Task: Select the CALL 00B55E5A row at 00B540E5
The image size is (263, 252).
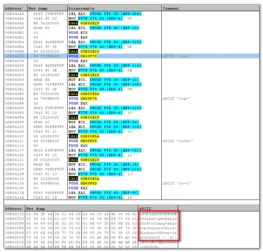Action: 131,94
